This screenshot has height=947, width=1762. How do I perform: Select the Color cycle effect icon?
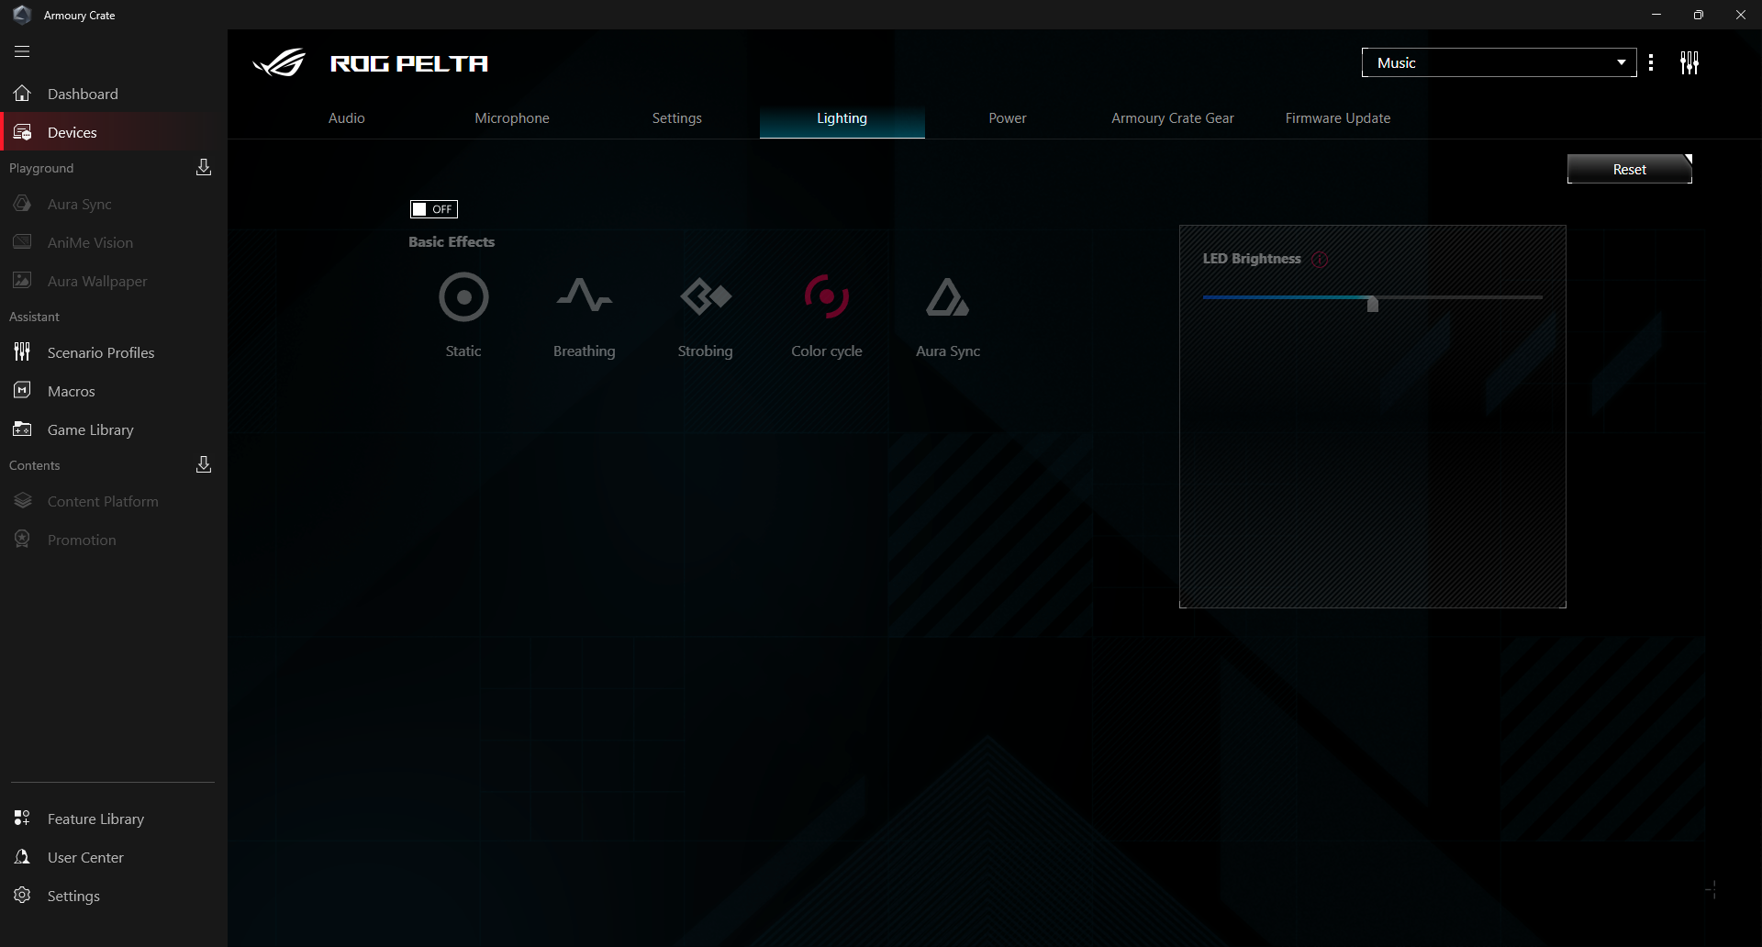827,296
